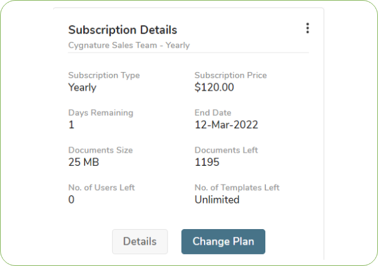Click the Documents Size label

tap(100, 150)
